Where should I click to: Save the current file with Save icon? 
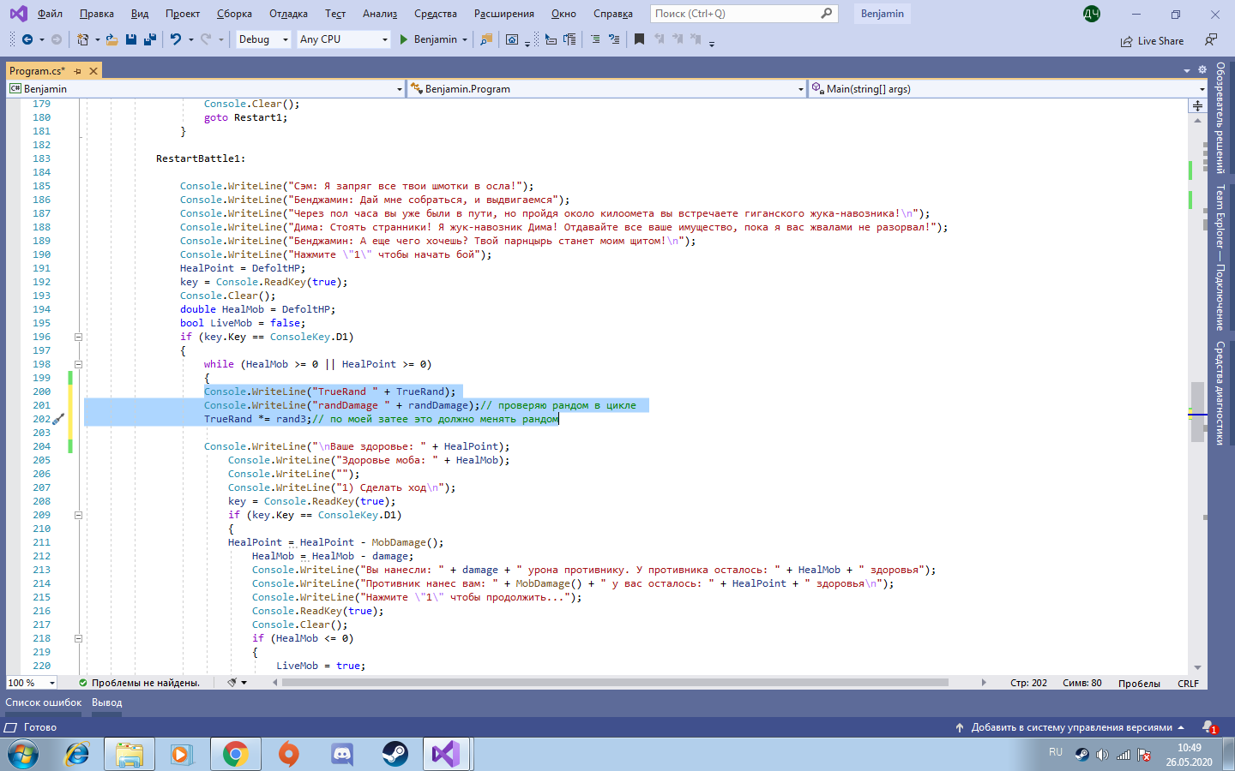[x=131, y=39]
